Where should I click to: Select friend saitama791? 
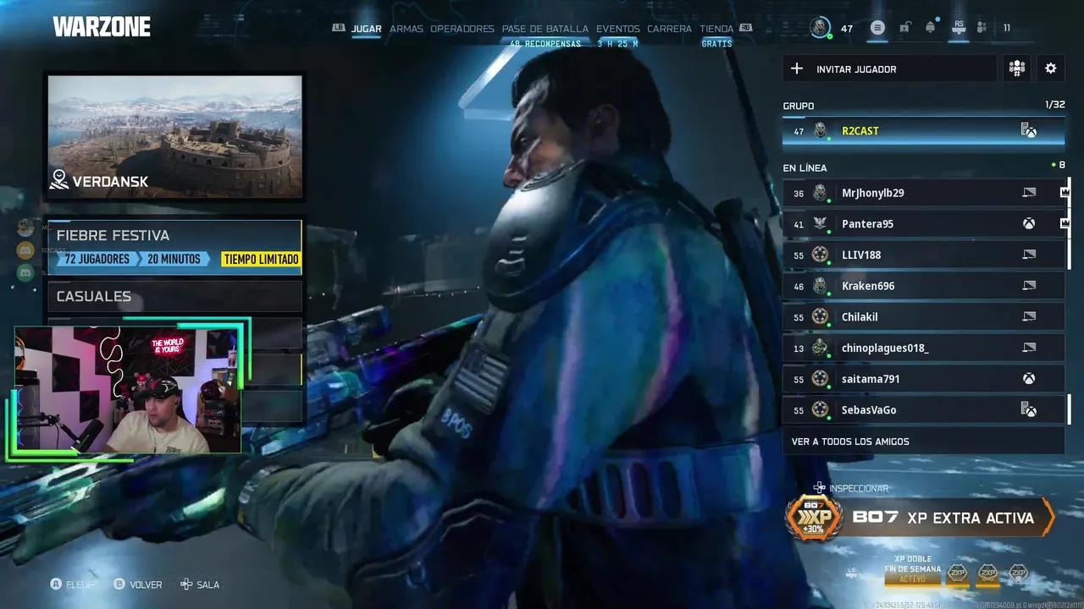click(x=923, y=379)
